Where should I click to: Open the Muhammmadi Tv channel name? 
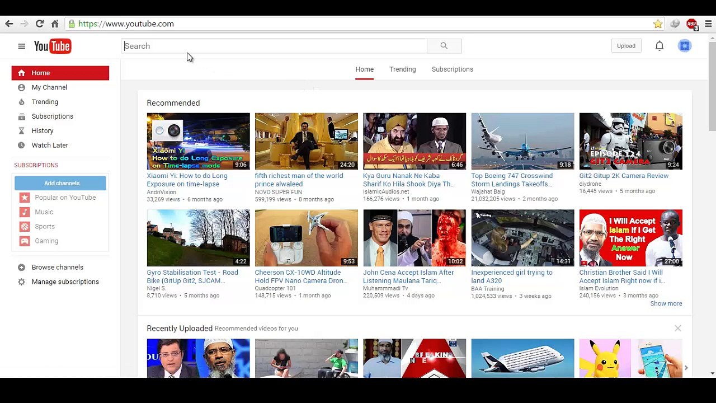(x=385, y=288)
